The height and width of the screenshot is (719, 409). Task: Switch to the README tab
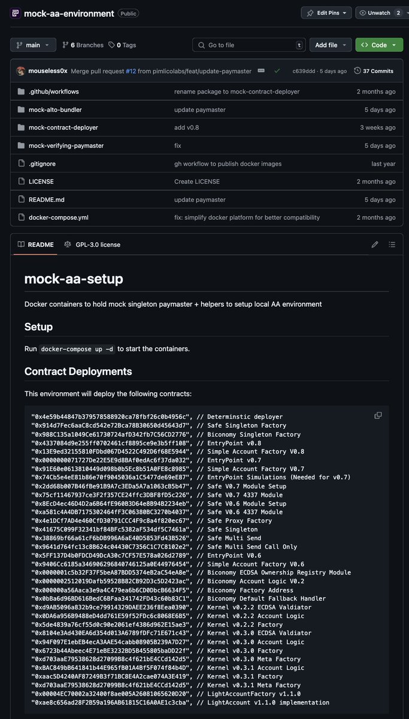coord(35,244)
